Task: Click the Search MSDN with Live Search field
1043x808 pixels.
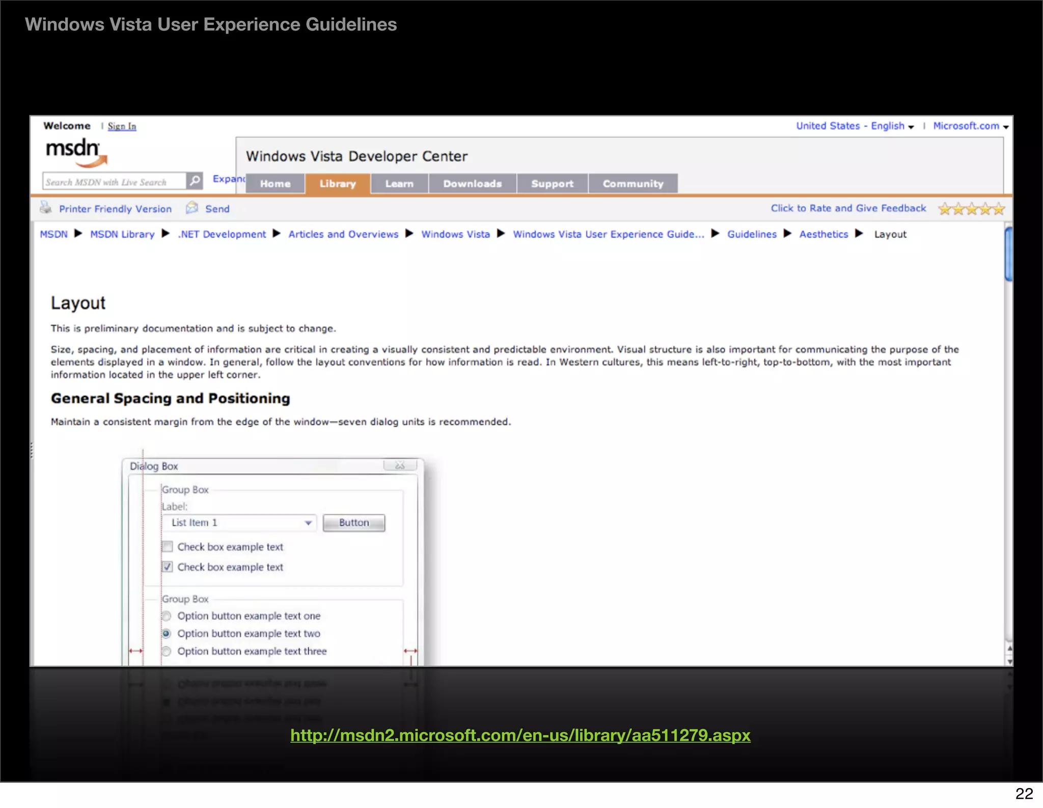Action: coord(114,182)
